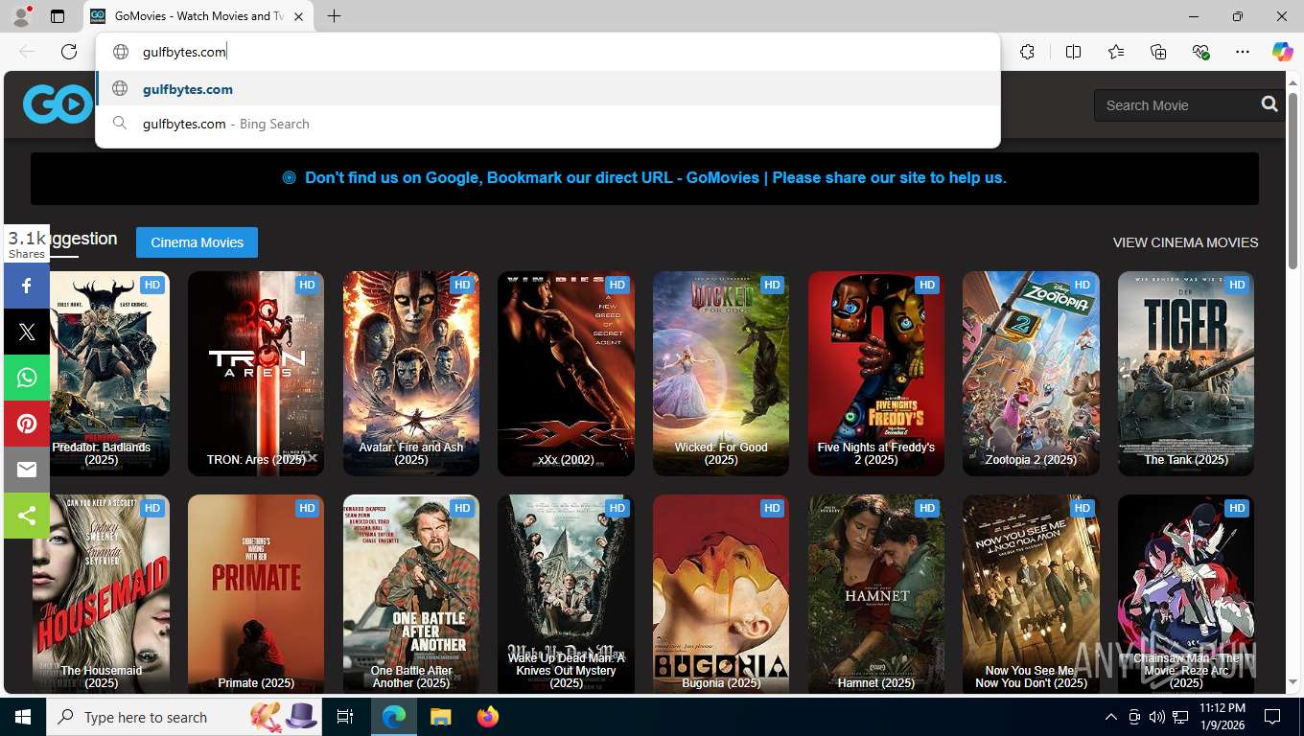The image size is (1304, 736).
Task: Open Task View on taskbar
Action: [345, 717]
